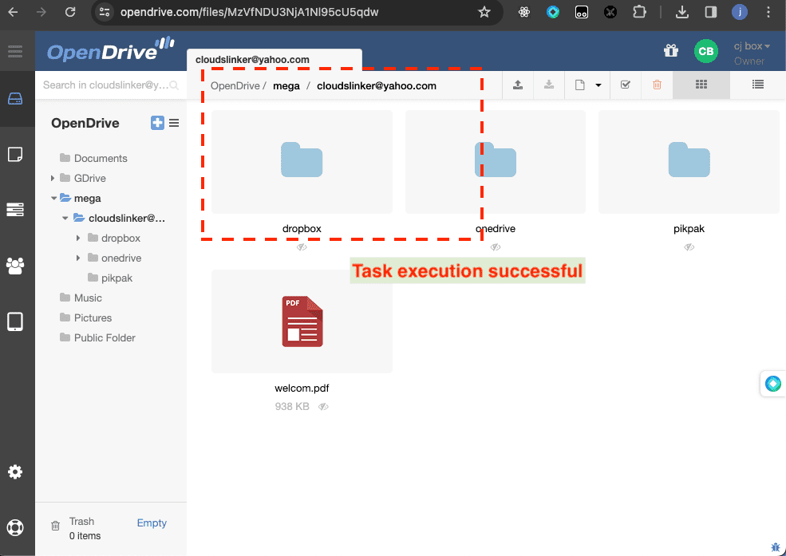Expand the dropbox tree folder arrow

pyautogui.click(x=77, y=238)
